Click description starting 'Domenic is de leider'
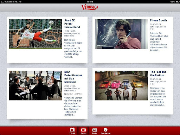Screen dimensions: 180x135 [158, 97]
